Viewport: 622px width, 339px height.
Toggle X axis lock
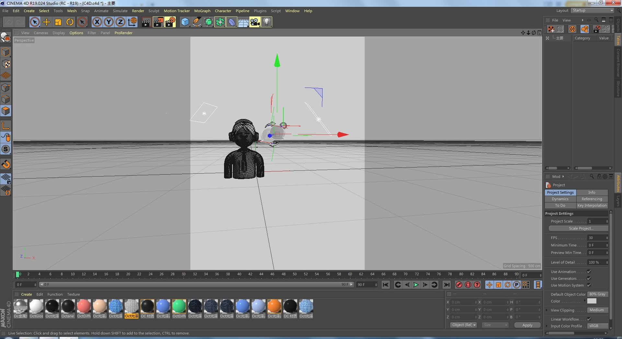pos(97,22)
